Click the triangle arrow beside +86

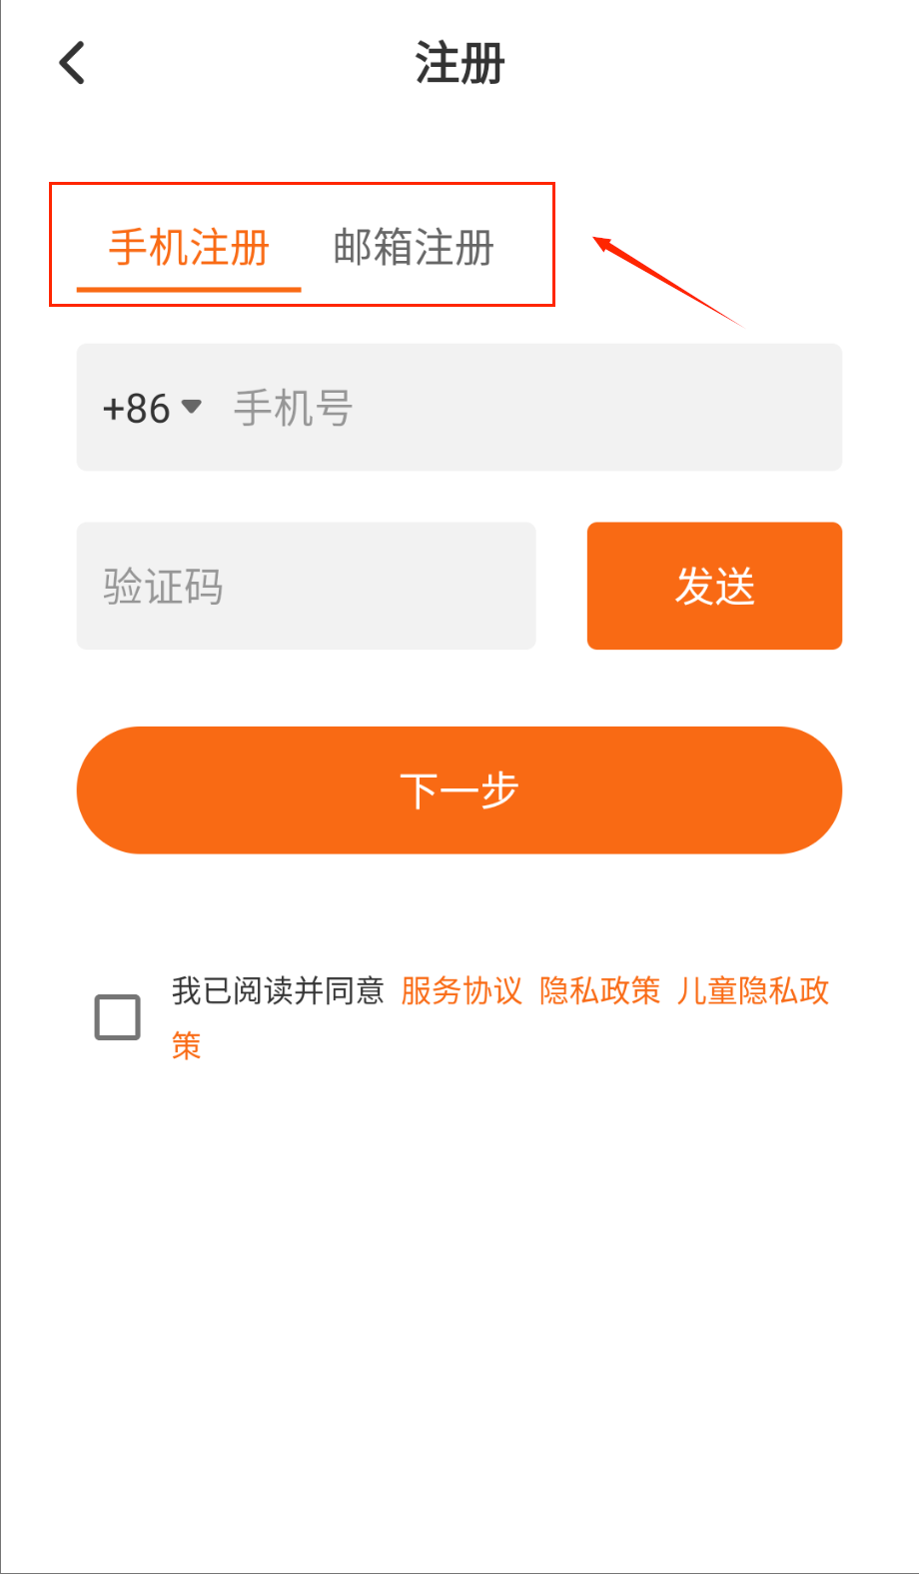pos(192,406)
